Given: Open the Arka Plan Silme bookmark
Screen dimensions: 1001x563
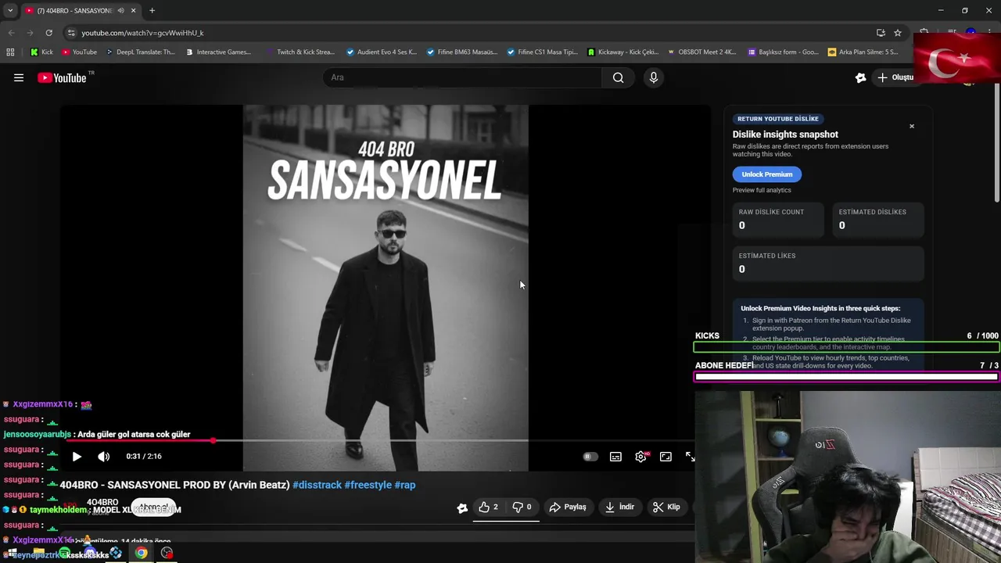Looking at the screenshot, I should (x=863, y=52).
